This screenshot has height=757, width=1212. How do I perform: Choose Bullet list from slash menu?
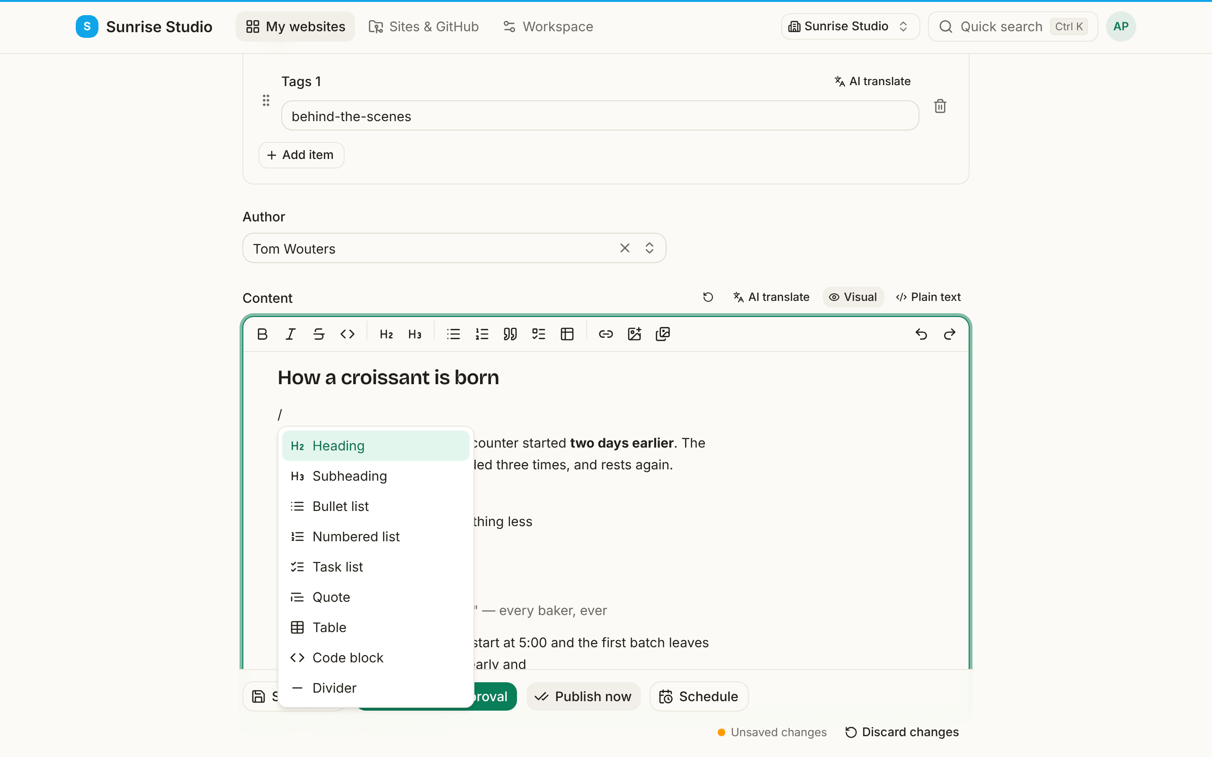375,506
